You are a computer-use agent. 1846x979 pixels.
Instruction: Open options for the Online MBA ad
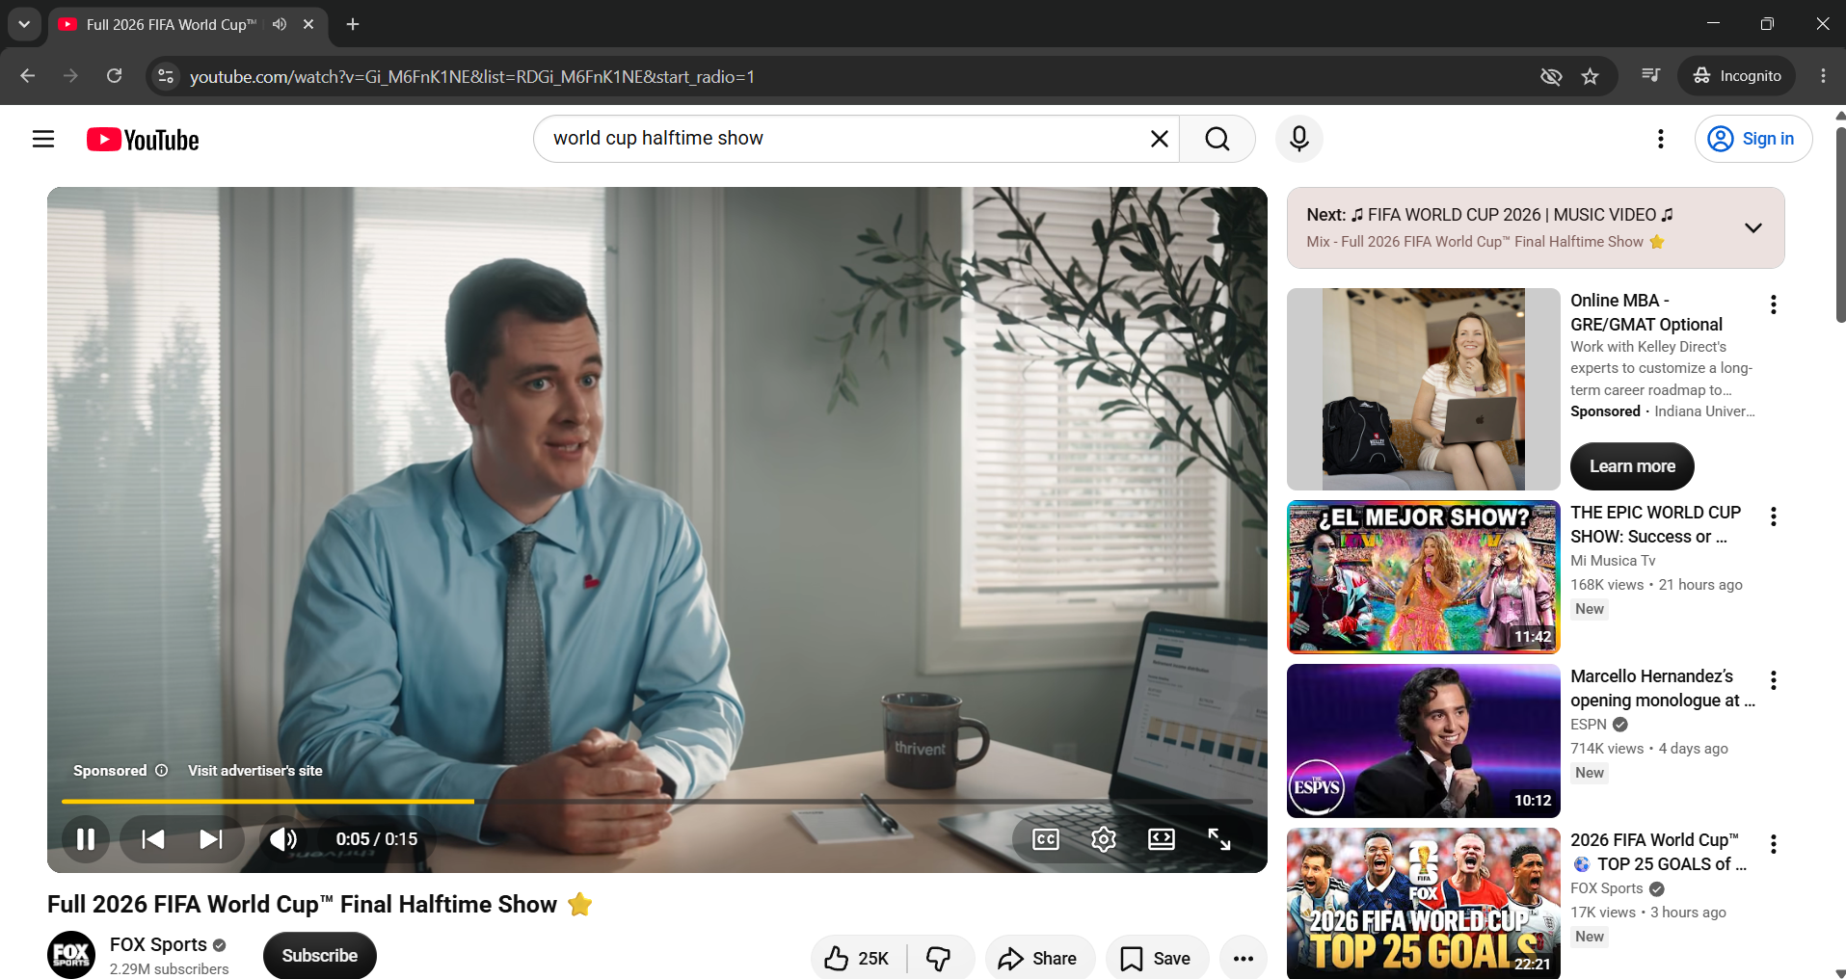pyautogui.click(x=1773, y=304)
